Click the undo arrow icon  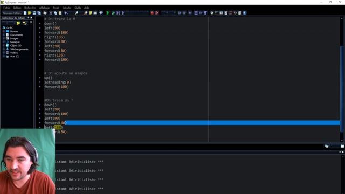[66, 13]
